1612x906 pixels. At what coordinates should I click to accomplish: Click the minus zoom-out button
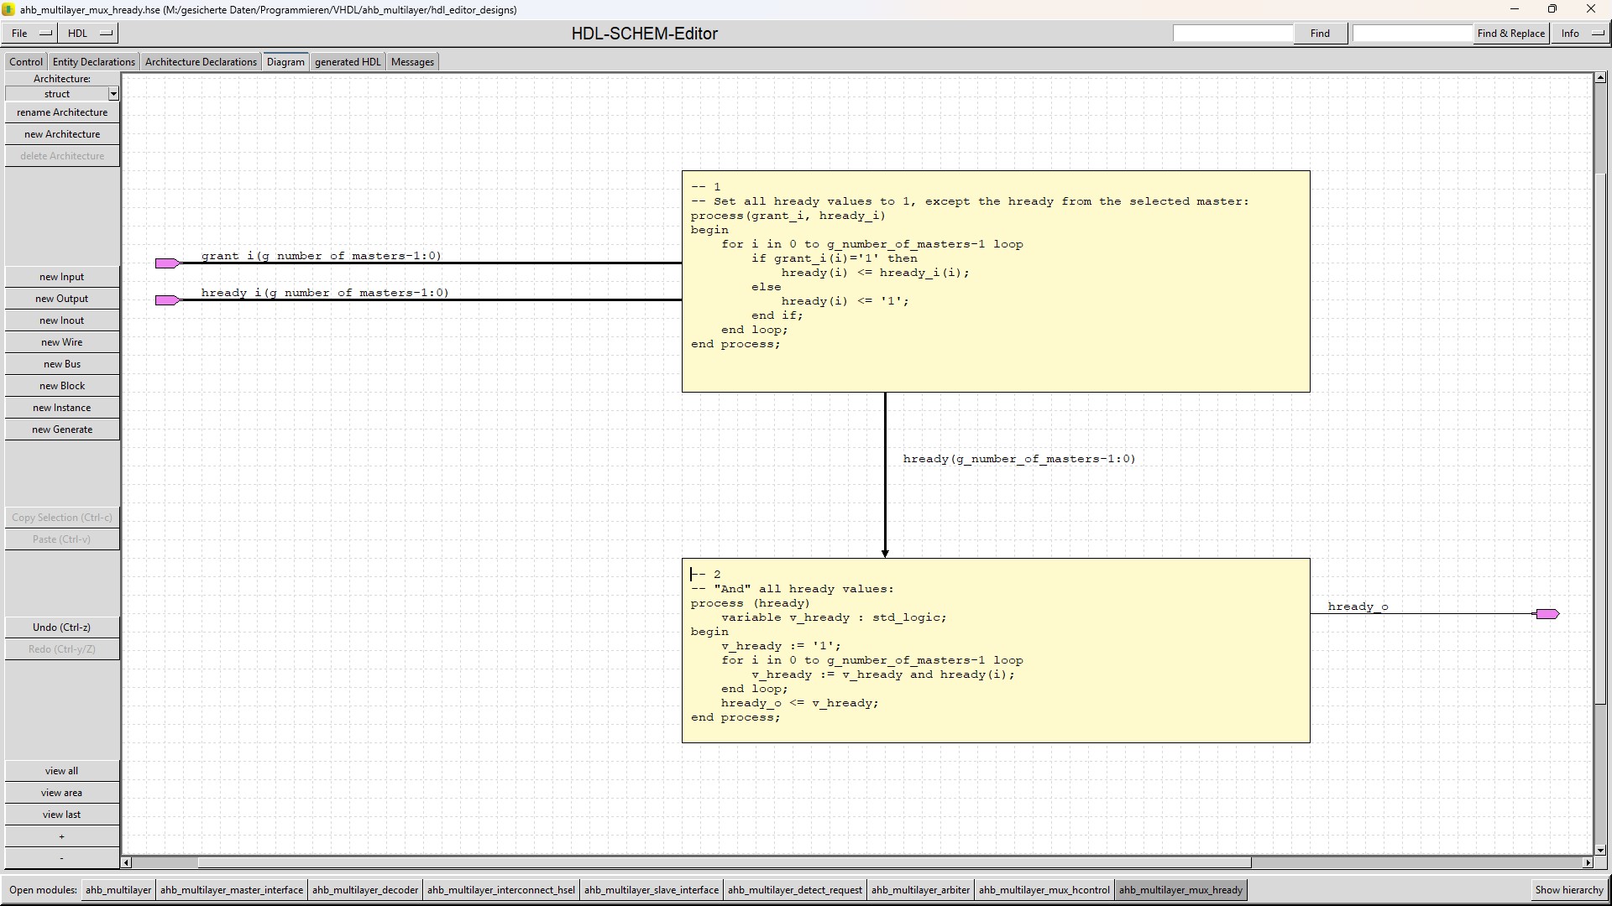62,858
